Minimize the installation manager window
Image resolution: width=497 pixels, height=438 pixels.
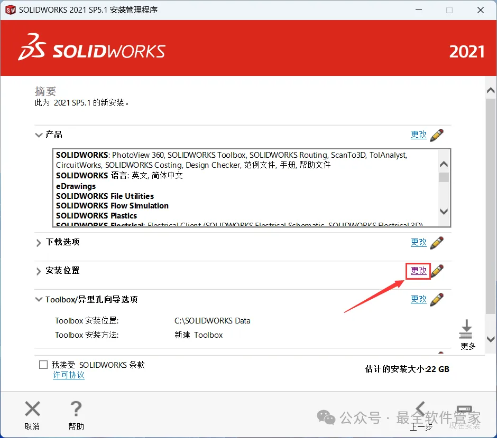(419, 10)
